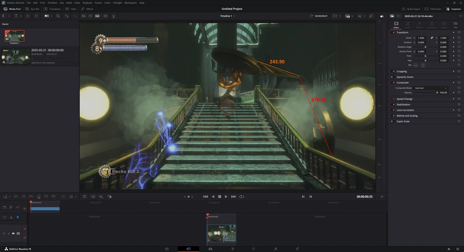Open the Fairlight menu
This screenshot has height=252, width=464.
pyautogui.click(x=118, y=3)
